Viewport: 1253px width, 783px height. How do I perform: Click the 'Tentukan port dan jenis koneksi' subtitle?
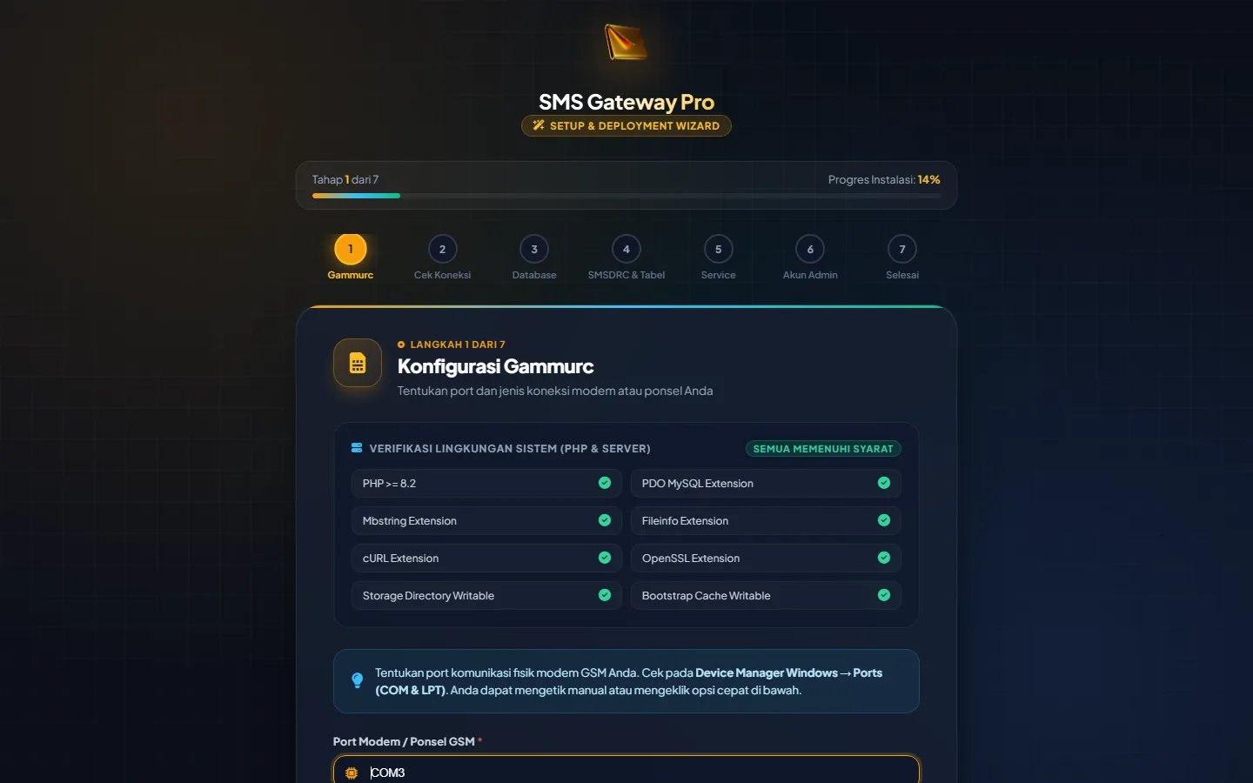tap(555, 391)
